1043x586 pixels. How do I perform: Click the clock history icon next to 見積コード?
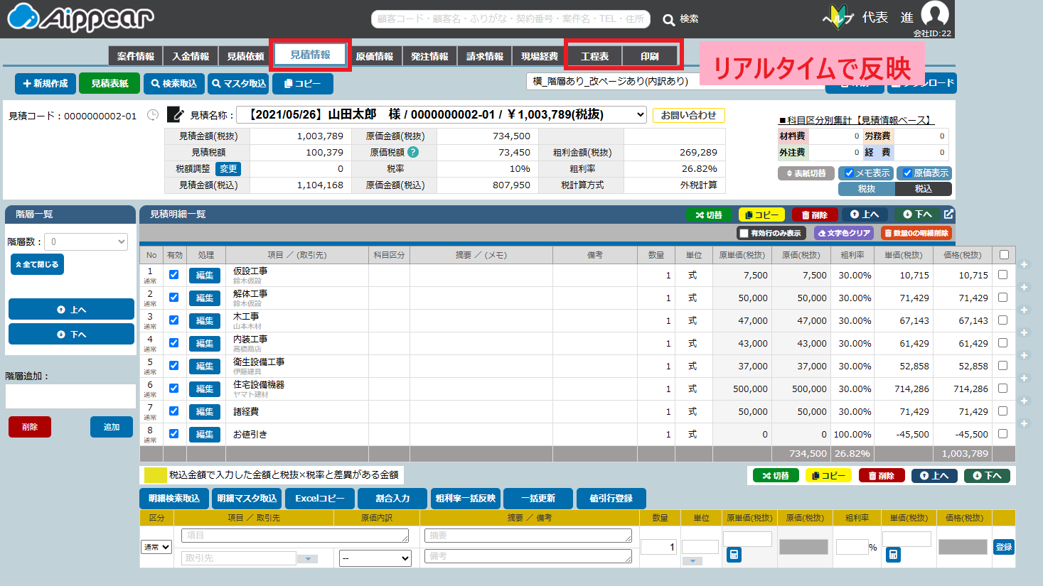point(153,115)
